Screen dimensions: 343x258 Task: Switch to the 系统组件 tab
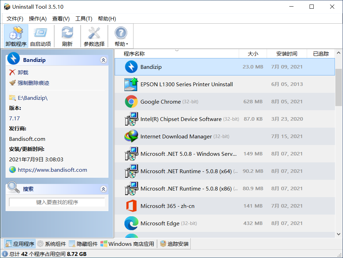pyautogui.click(x=52, y=244)
